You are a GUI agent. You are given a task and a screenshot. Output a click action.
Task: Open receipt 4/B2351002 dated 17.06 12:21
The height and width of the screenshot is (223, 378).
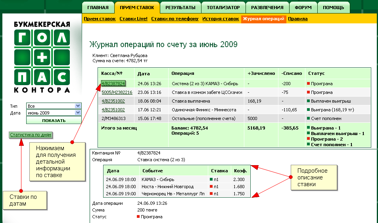click(x=113, y=110)
